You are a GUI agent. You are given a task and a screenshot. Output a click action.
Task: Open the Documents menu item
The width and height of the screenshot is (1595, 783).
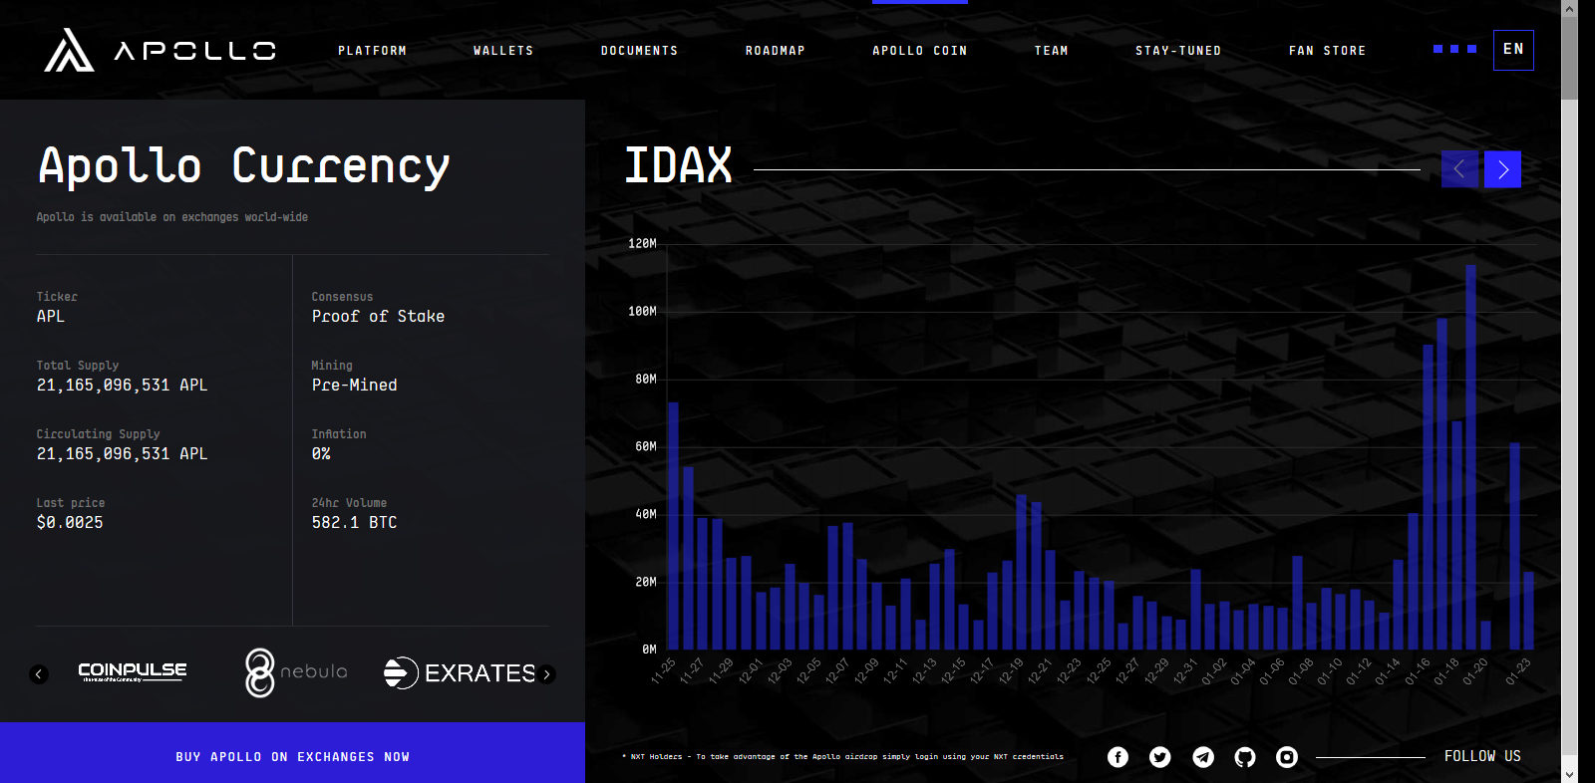(x=639, y=51)
